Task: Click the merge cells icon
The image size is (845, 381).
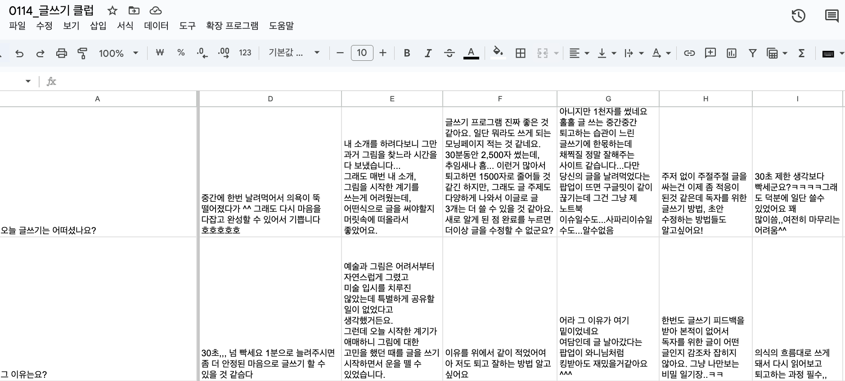Action: tap(543, 53)
